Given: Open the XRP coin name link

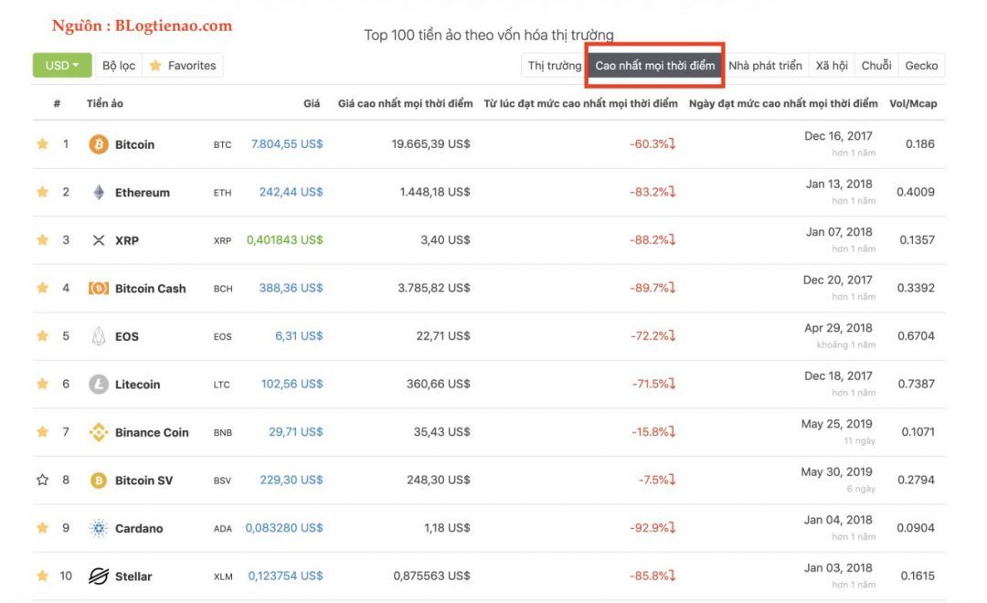Looking at the screenshot, I should [x=126, y=240].
